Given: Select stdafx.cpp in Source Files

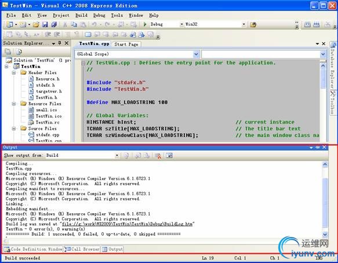Looking at the screenshot, I should click(x=47, y=135).
